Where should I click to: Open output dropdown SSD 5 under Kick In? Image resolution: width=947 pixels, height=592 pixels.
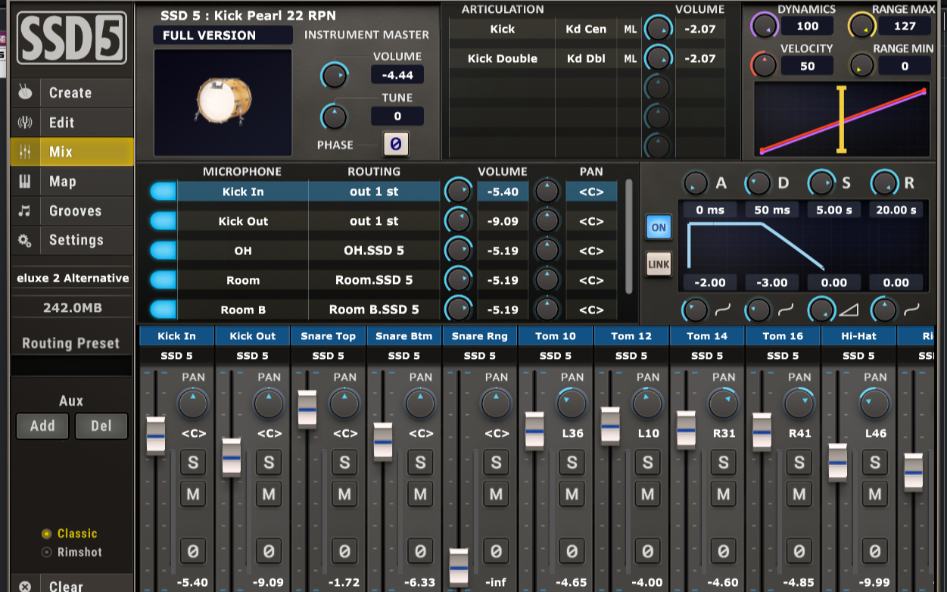click(176, 356)
